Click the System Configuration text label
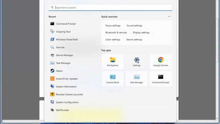Viewport: 220px width, 124px height. [x=67, y=102]
